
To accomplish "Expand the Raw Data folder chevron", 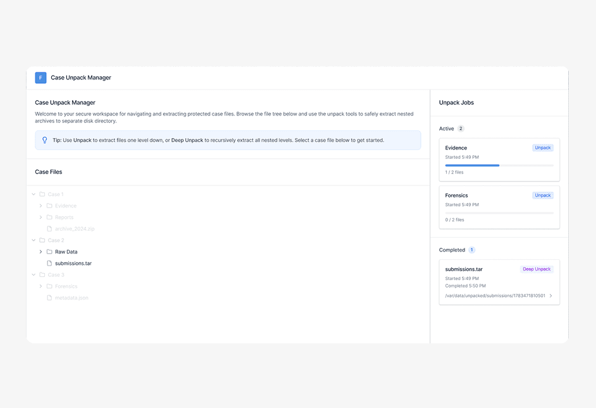I will [40, 252].
